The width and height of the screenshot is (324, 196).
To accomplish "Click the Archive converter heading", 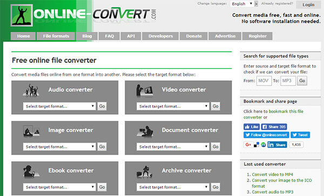I will [187, 171].
